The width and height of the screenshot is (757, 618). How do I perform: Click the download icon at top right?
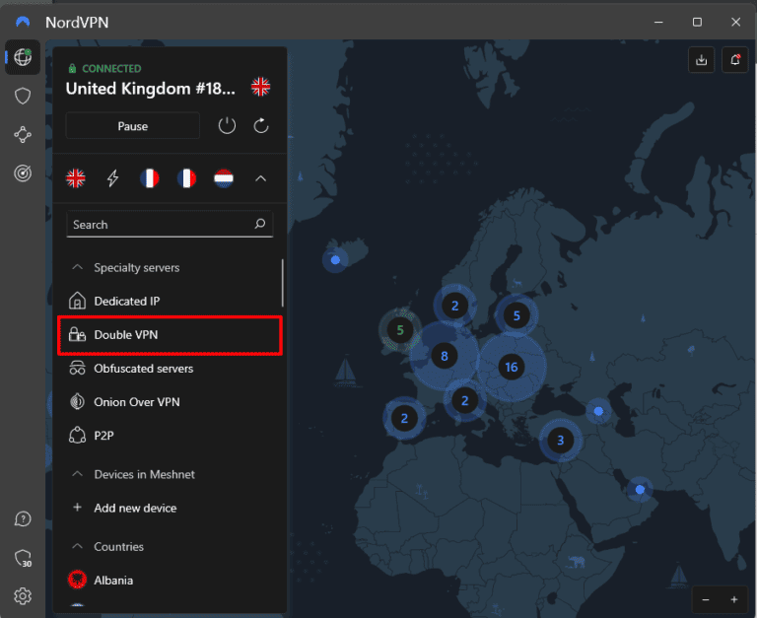[x=701, y=59]
